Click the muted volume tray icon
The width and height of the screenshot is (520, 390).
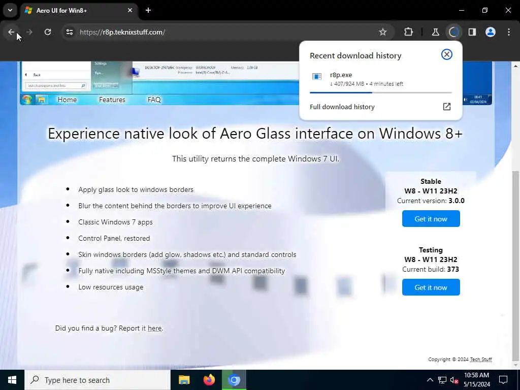click(x=454, y=380)
